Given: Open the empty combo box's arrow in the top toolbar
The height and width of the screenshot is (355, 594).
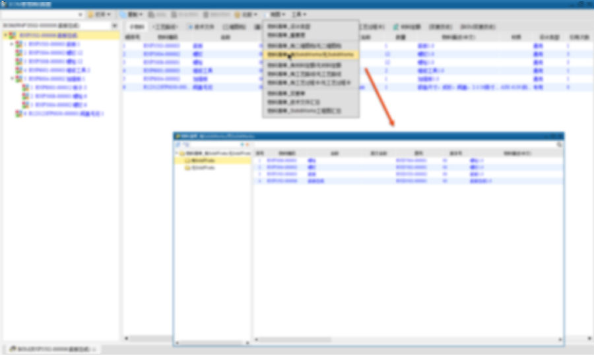Looking at the screenshot, I should (81, 15).
